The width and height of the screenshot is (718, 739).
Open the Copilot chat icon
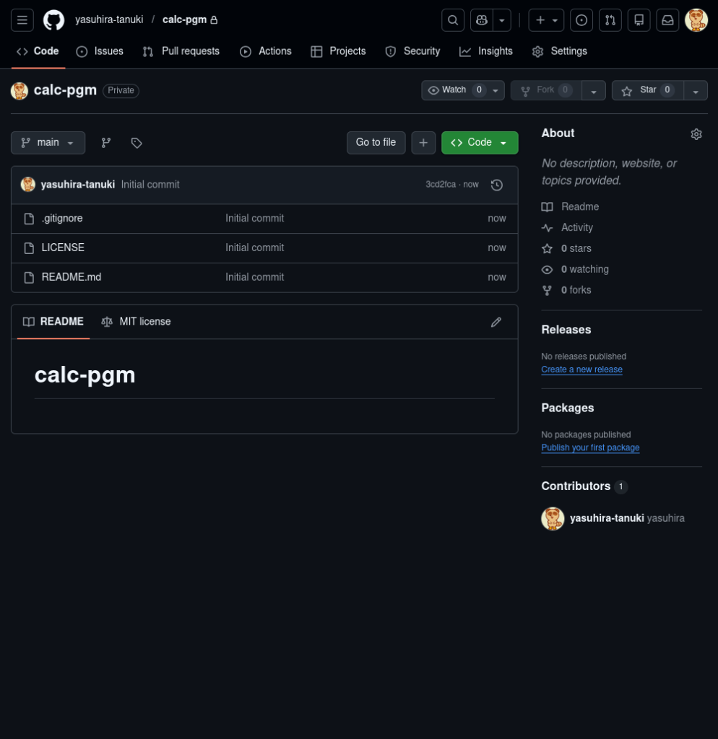pyautogui.click(x=480, y=20)
